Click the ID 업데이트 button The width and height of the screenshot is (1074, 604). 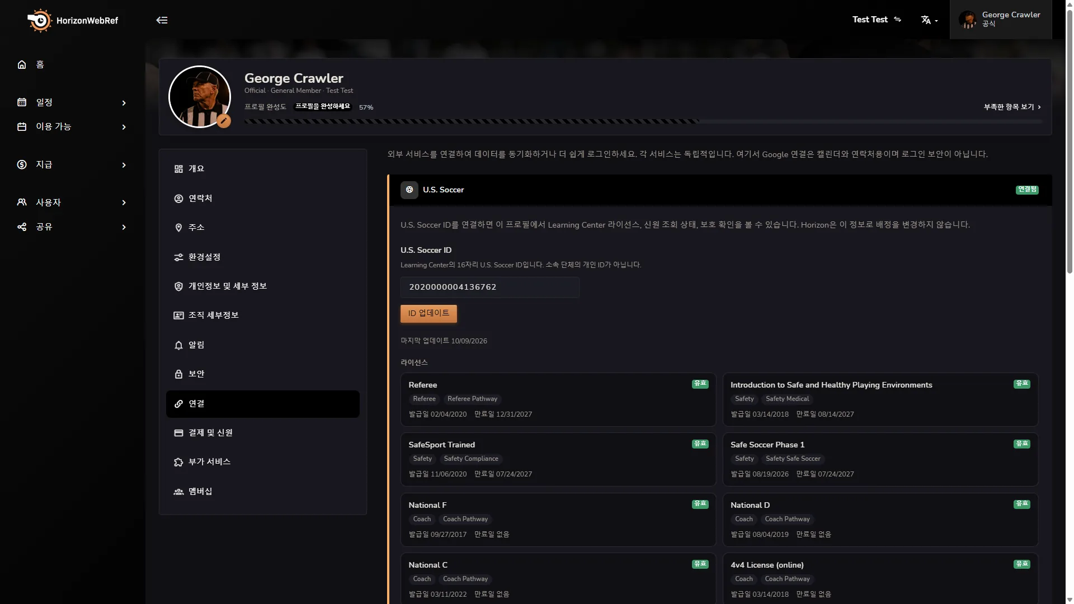tap(428, 314)
